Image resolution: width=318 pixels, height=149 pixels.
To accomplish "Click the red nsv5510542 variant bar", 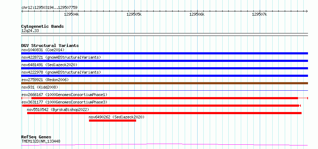I will coord(164,113).
